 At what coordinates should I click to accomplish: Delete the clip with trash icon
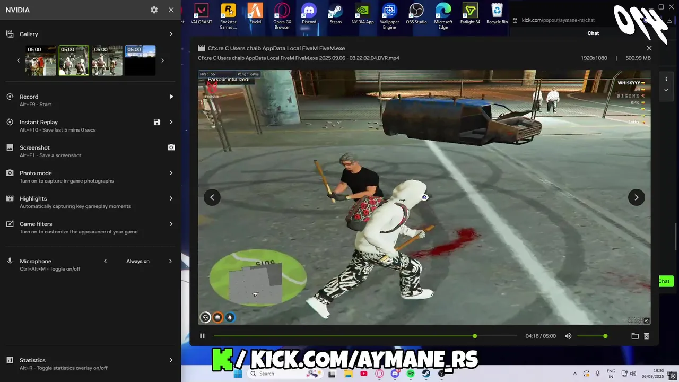coord(646,336)
